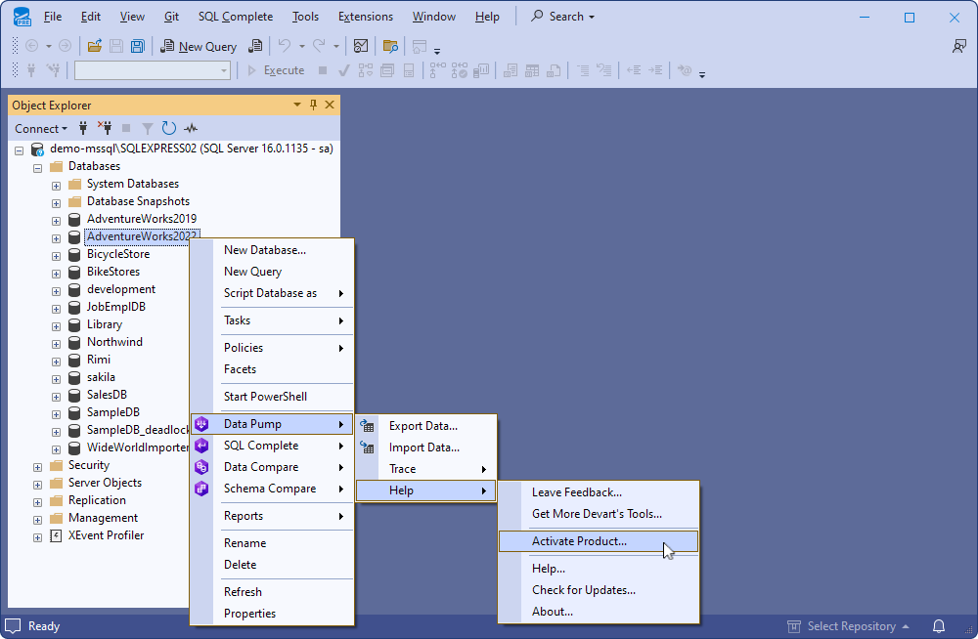Select the Northwind database
978x639 pixels.
coord(114,342)
